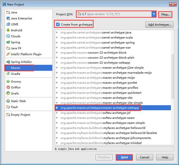The height and width of the screenshot is (165, 179).
Task: Click the Gradle icon
Action: tap(8, 74)
